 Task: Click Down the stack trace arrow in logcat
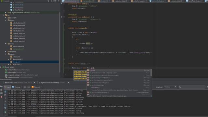pos(5,101)
